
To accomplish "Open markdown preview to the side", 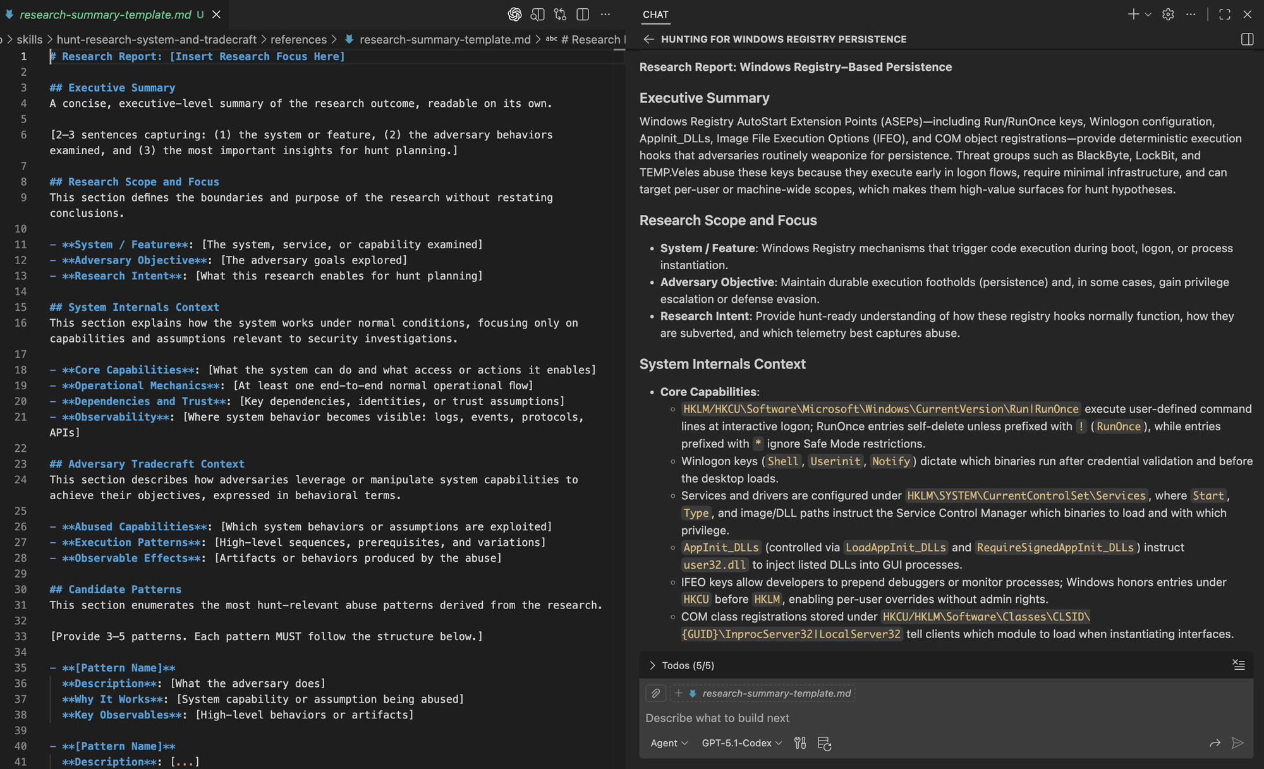I will 537,15.
